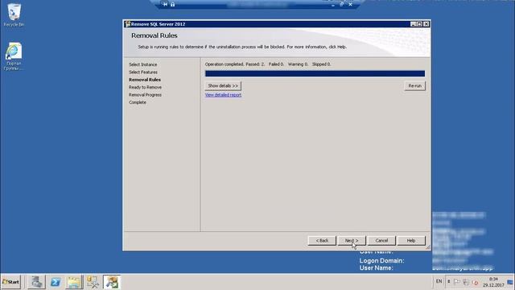Screen dimensions: 515x290
Task: Show hidden tray icons arrow
Action: (x=449, y=281)
